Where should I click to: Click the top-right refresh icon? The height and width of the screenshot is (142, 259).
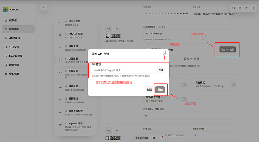tap(233, 8)
